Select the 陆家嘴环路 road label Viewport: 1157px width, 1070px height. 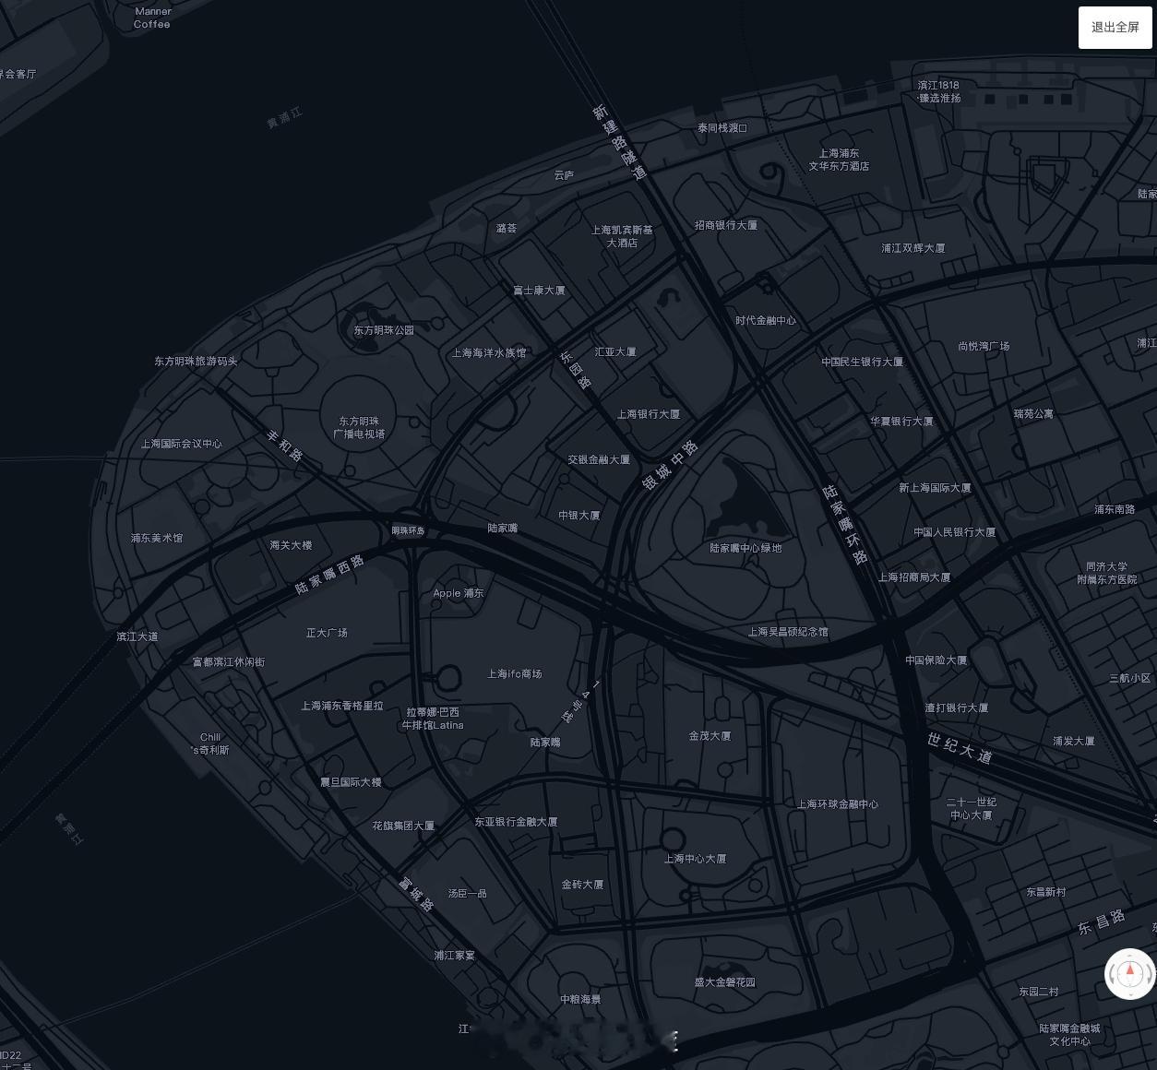tap(846, 525)
